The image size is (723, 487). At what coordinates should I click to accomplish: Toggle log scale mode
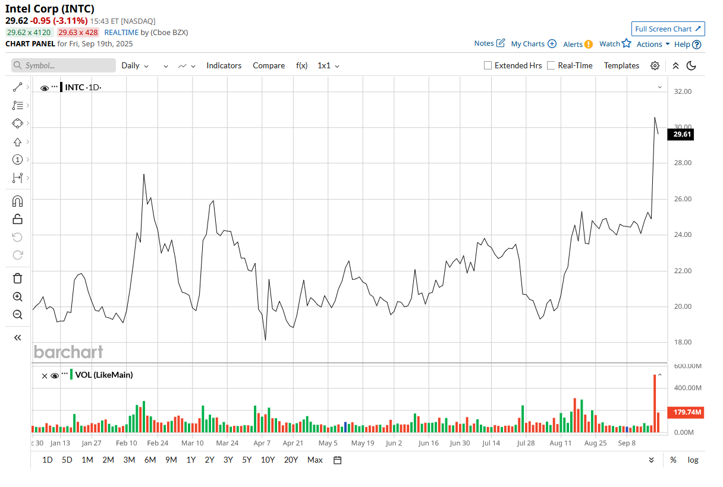click(x=693, y=460)
